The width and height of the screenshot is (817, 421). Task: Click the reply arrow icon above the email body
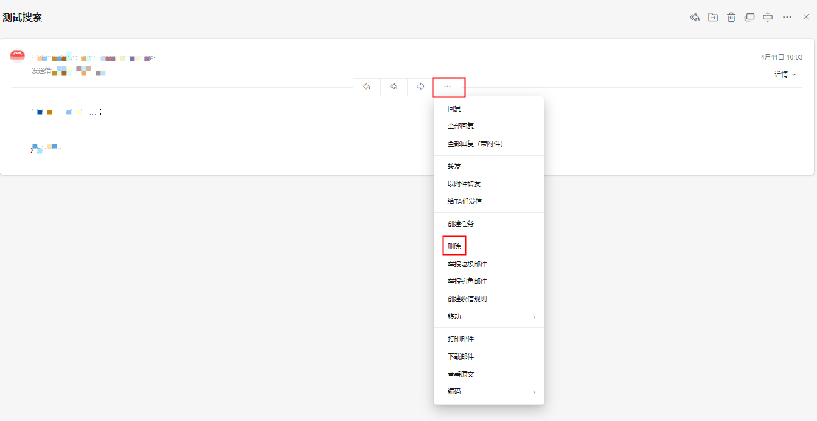tap(366, 87)
